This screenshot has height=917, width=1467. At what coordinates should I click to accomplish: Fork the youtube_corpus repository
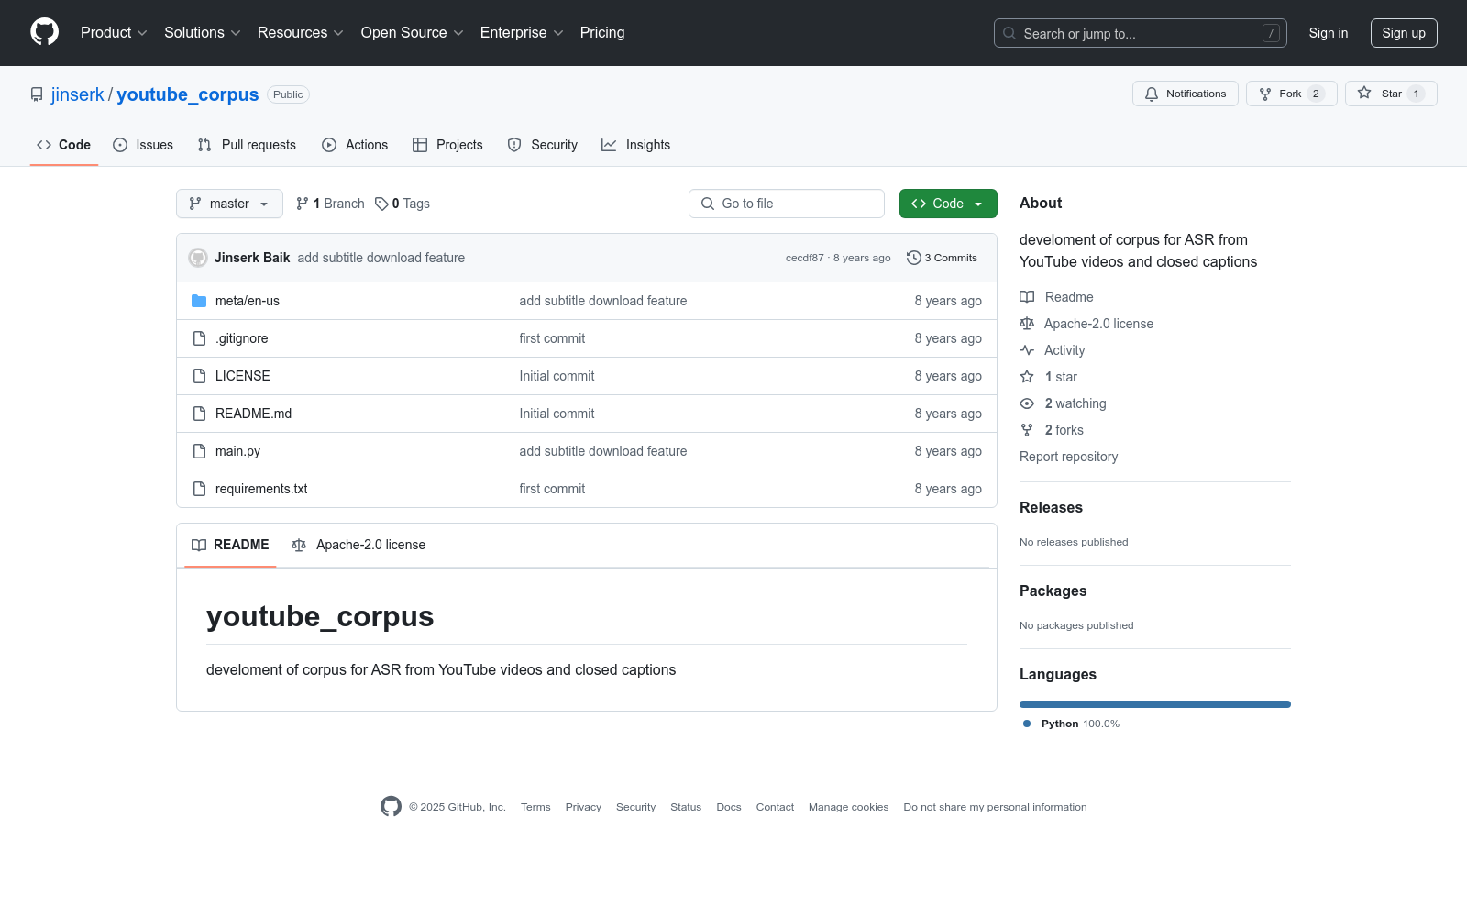click(1291, 94)
